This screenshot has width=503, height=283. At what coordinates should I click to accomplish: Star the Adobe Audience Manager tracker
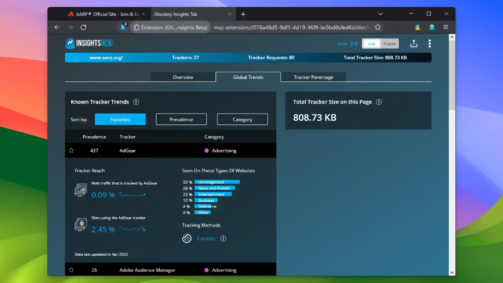coord(71,270)
